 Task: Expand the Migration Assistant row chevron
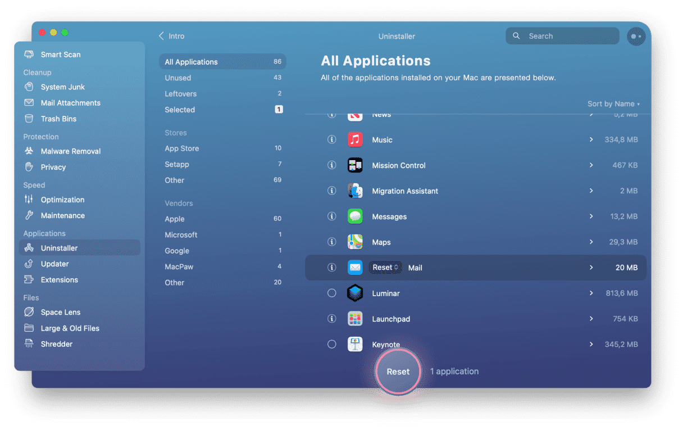pyautogui.click(x=591, y=191)
